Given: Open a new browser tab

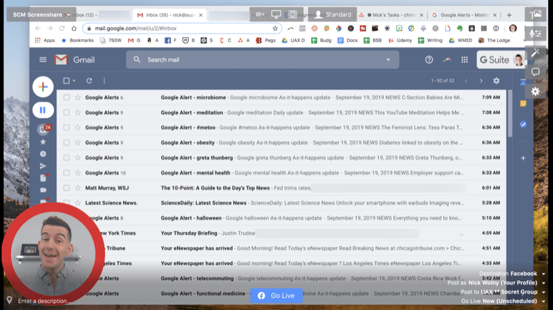Looking at the screenshot, I should click(x=509, y=14).
